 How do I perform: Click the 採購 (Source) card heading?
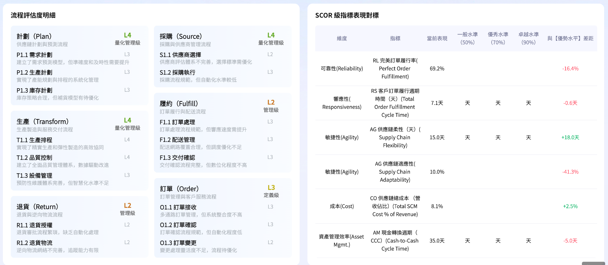pyautogui.click(x=181, y=36)
